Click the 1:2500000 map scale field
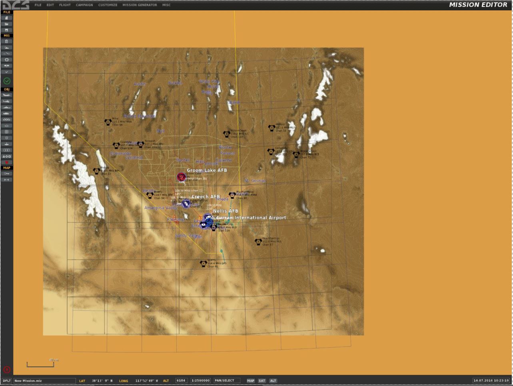Screen dimensions: 513x386 [201, 381]
